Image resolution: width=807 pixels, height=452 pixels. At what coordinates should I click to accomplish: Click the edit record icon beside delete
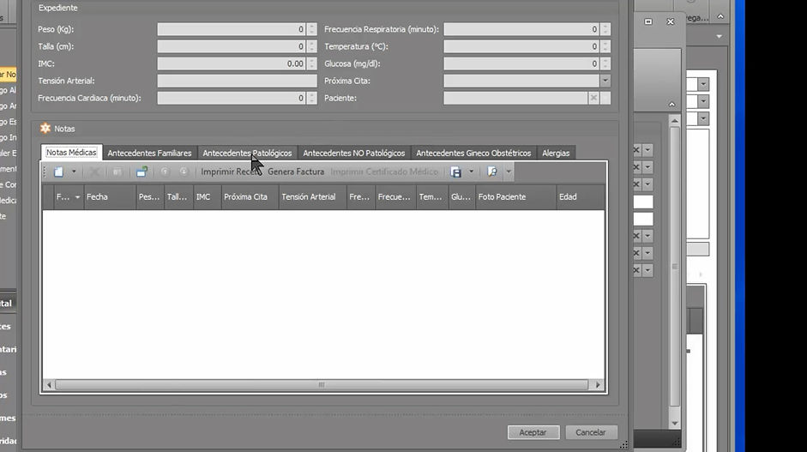117,172
